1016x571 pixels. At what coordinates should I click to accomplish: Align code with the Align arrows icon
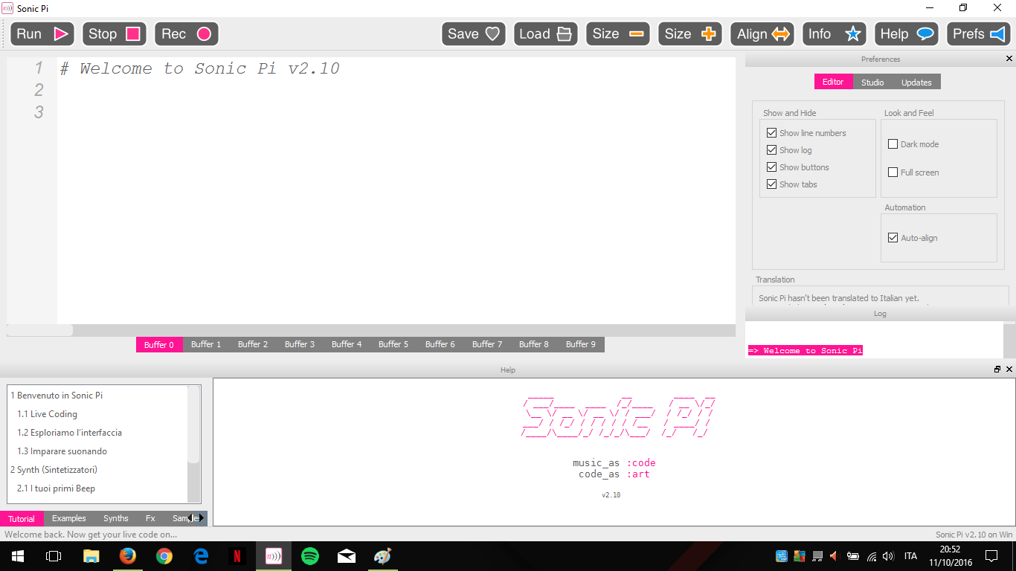[x=781, y=33]
